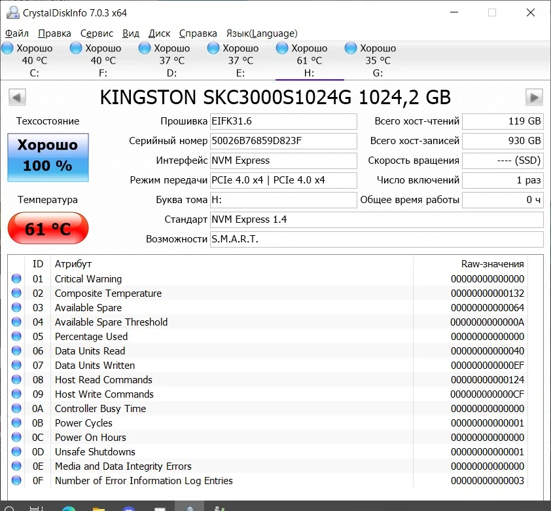Open the Правка menu

tap(54, 33)
